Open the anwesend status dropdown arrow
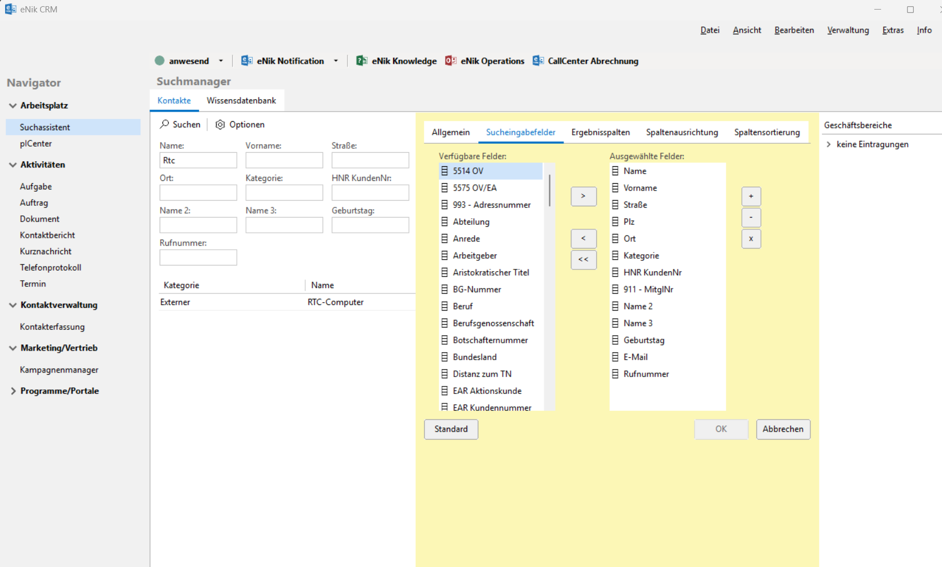The image size is (942, 567). coord(221,61)
